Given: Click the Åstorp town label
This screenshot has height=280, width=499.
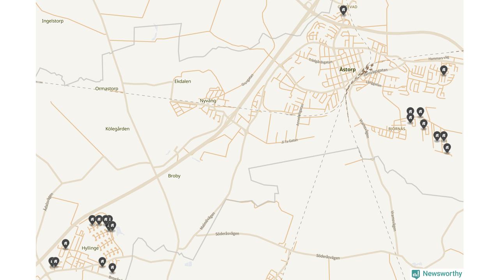Looking at the screenshot, I should tap(347, 70).
